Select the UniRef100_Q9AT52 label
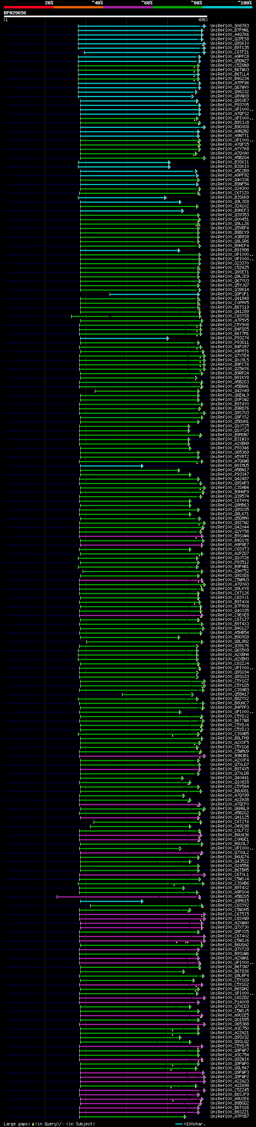This screenshot has width=256, height=1127. [230, 571]
